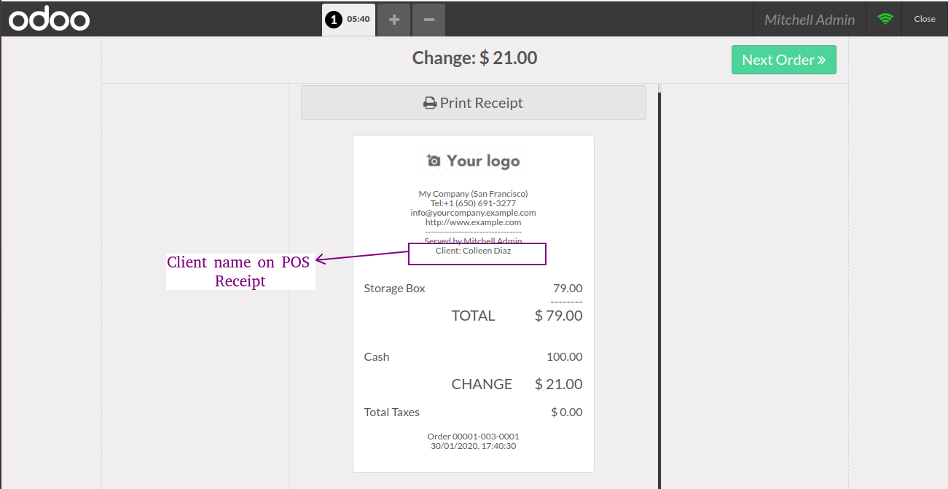Click the receipt scrollbar track
The height and width of the screenshot is (489, 948).
pyautogui.click(x=659, y=286)
